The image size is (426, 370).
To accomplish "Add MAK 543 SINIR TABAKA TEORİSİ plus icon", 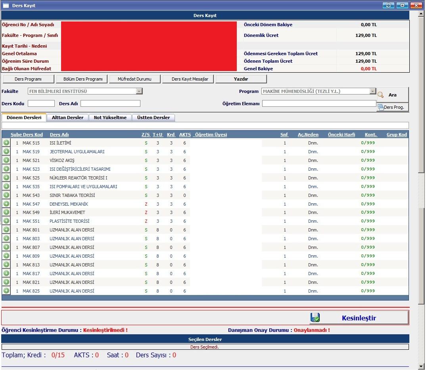I will point(6,195).
